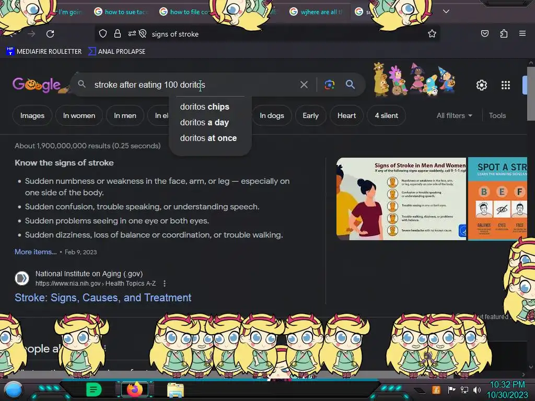
Task: Select the 'Early' filter chip
Action: 310,115
